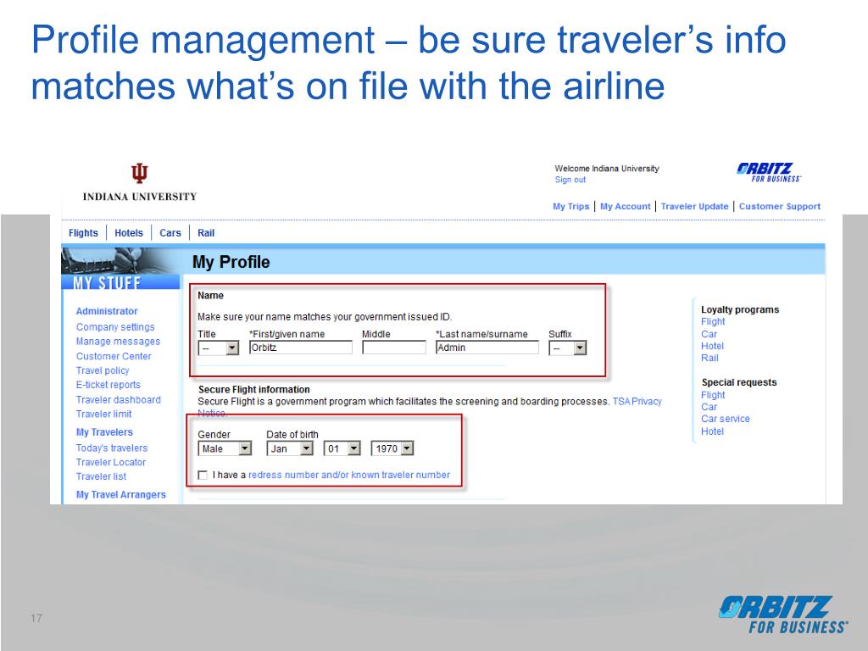Open Company settings in the sidebar
868x651 pixels.
(x=115, y=327)
